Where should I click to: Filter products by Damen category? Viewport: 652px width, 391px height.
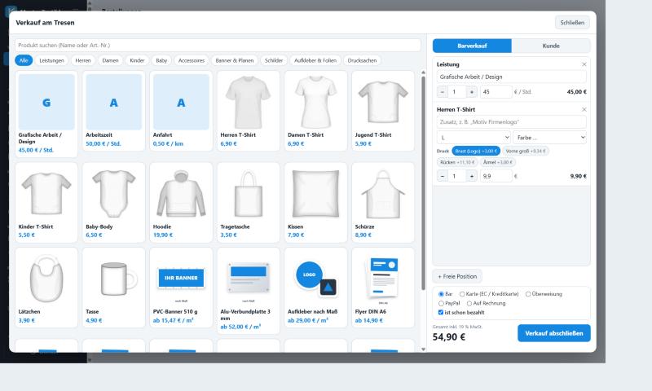(110, 60)
